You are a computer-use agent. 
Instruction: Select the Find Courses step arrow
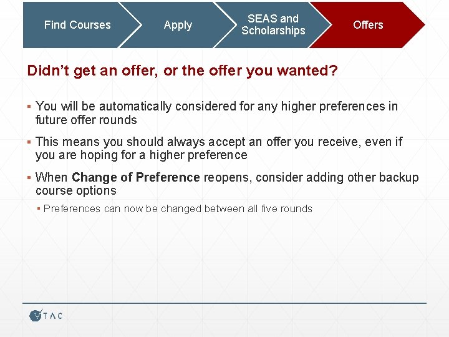[x=77, y=25]
